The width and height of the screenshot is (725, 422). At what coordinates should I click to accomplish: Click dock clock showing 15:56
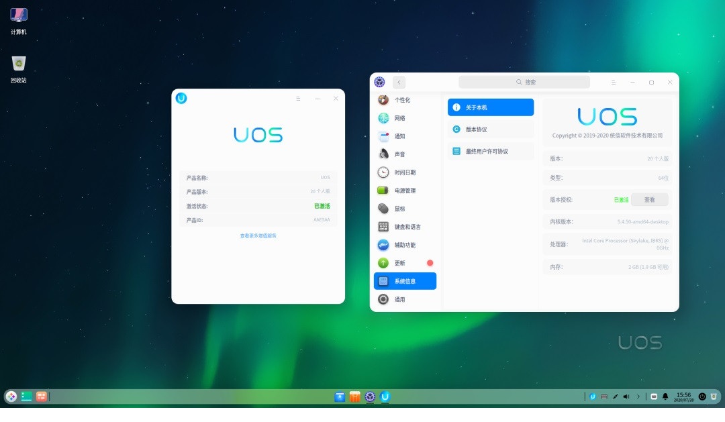[684, 397]
